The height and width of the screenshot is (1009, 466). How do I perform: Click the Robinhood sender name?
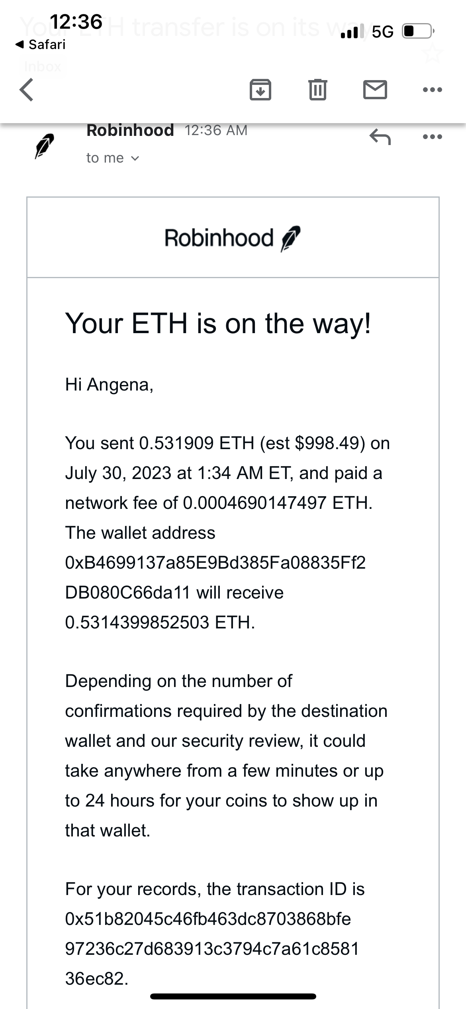pos(130,130)
